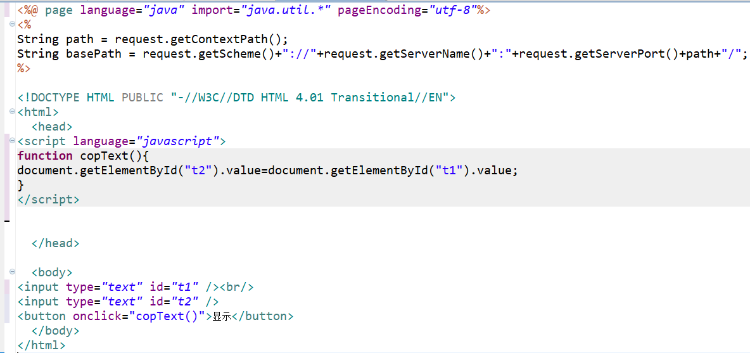Screen dimensions: 750x353
Task: Collapse the fold marker next to <html> tag
Action: click(x=12, y=112)
